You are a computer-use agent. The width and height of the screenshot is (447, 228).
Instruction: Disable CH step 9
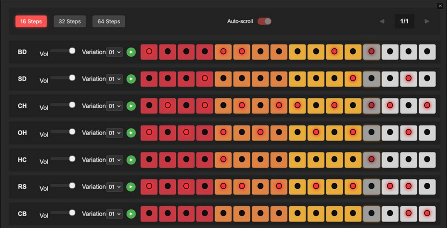[298, 106]
